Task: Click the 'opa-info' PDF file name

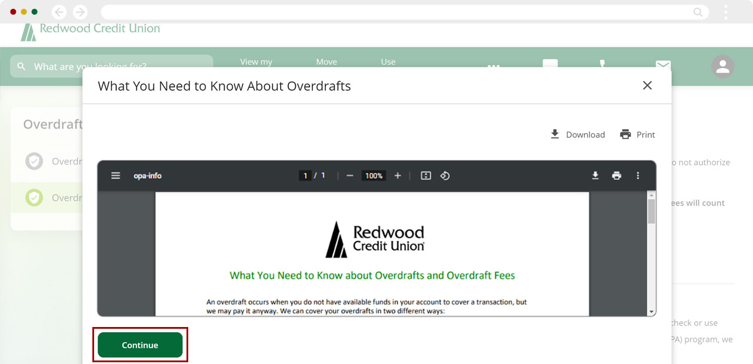Action: click(x=148, y=176)
